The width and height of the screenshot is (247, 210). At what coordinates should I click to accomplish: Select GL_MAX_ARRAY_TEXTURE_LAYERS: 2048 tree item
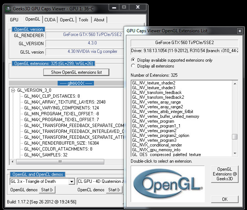(65, 102)
